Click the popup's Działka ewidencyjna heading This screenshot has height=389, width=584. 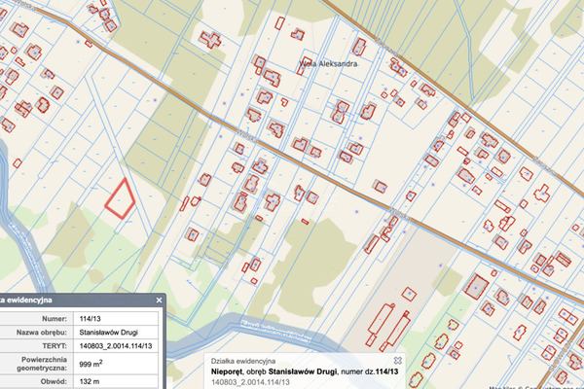242,361
